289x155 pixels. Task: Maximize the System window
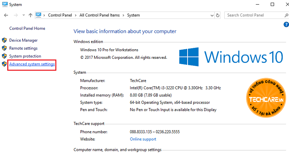coord(272,4)
